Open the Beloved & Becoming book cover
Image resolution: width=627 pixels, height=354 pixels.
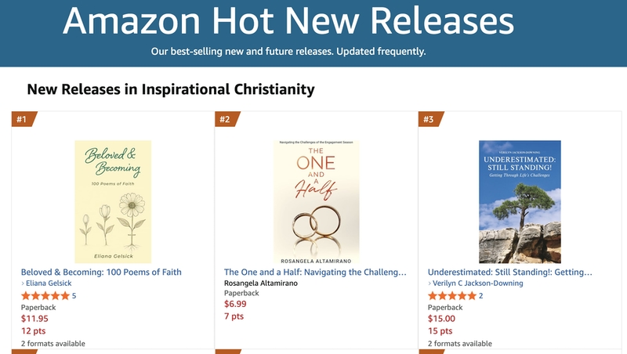coord(113,202)
